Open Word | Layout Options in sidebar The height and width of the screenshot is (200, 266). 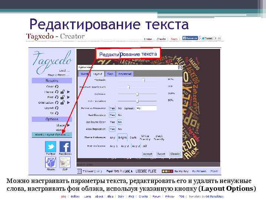click(x=52, y=135)
